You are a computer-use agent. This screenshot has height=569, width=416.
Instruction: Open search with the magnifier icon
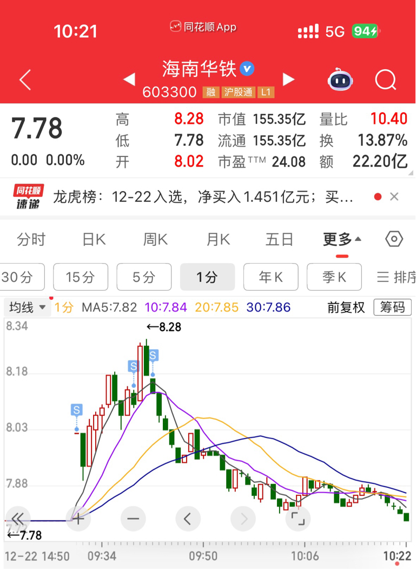(386, 80)
